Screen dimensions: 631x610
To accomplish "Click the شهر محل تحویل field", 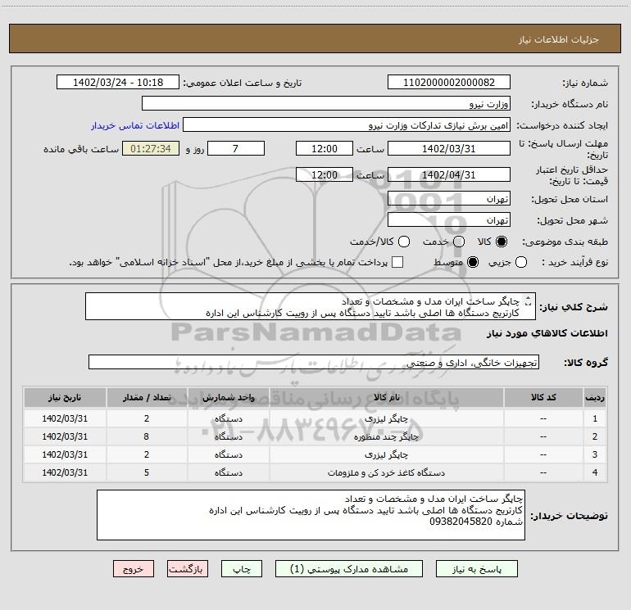I will click(x=449, y=219).
